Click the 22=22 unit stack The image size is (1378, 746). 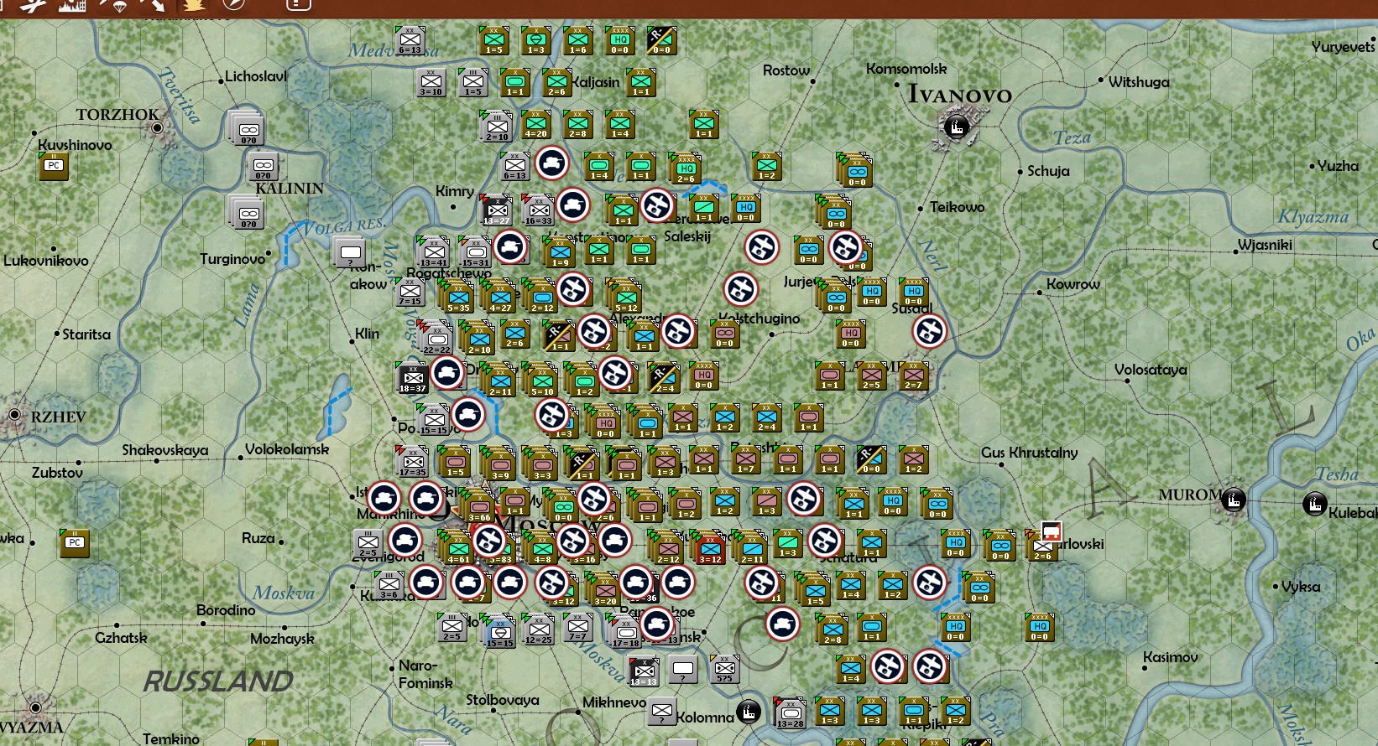(x=436, y=337)
